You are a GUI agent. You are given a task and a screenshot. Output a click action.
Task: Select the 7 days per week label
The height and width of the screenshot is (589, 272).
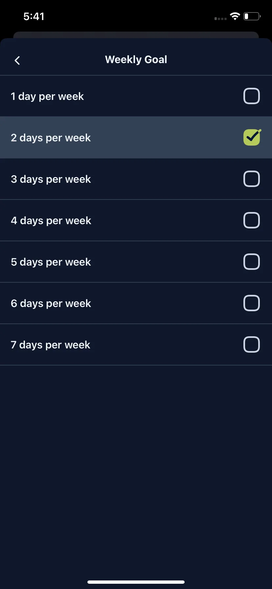pyautogui.click(x=51, y=345)
